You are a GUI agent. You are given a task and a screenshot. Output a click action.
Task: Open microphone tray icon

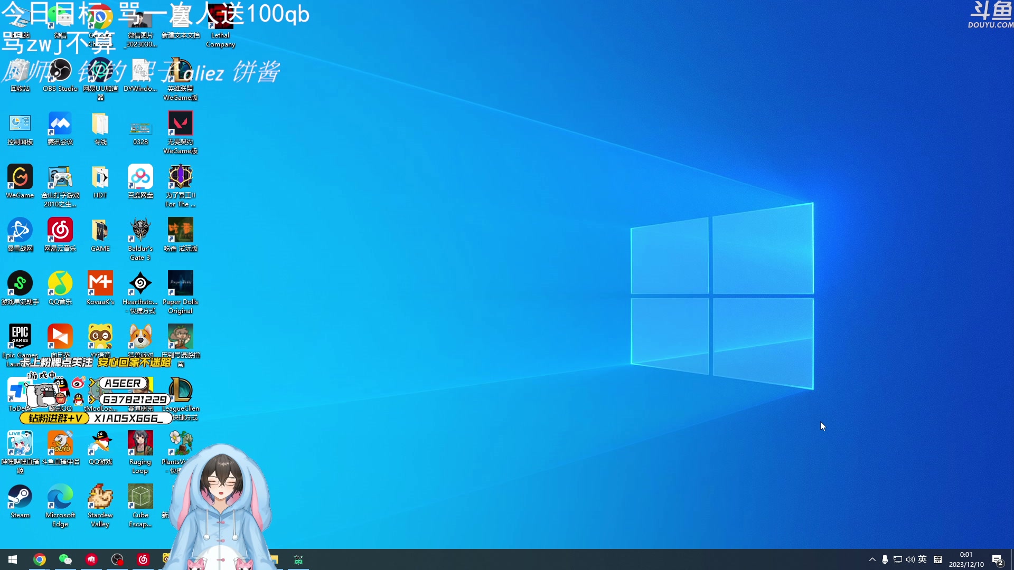pos(885,559)
